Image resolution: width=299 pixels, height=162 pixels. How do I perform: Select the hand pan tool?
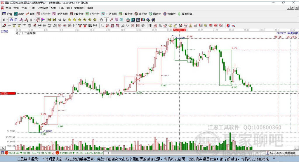point(101,20)
